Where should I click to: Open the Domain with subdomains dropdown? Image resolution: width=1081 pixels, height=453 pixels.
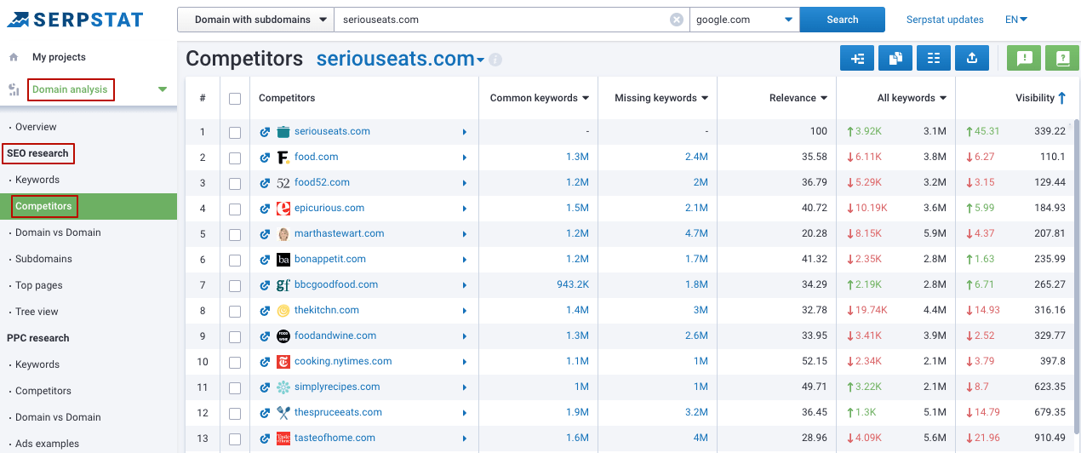pos(255,20)
